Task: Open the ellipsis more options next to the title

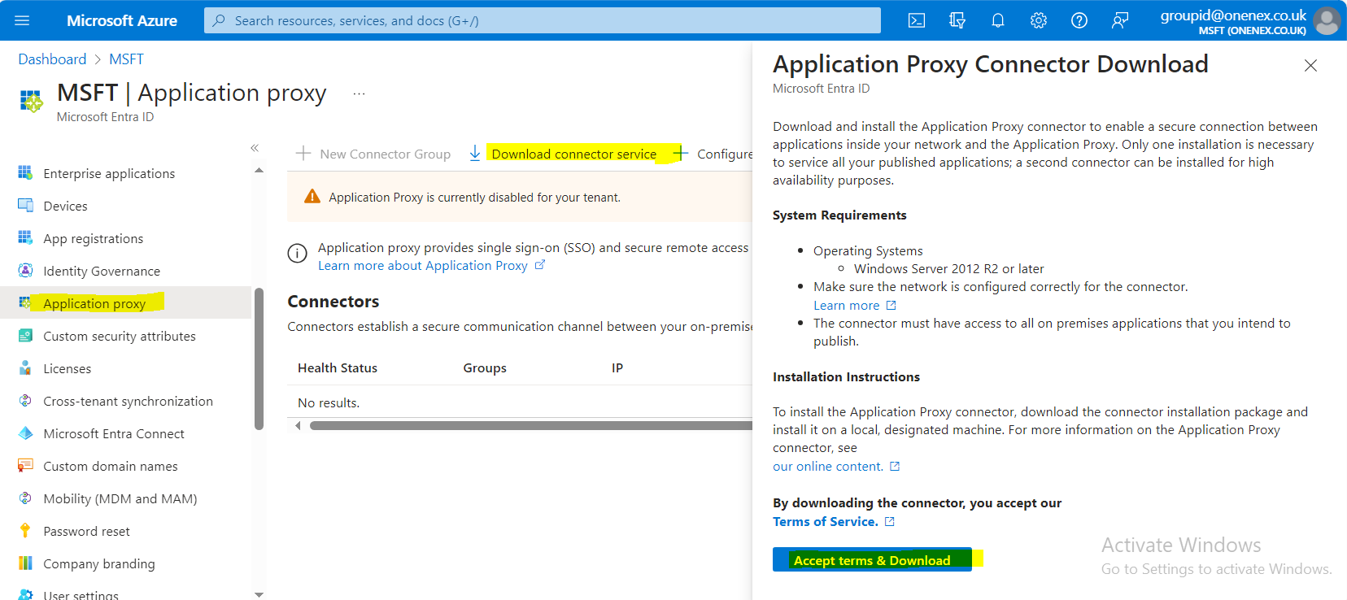Action: point(359,94)
